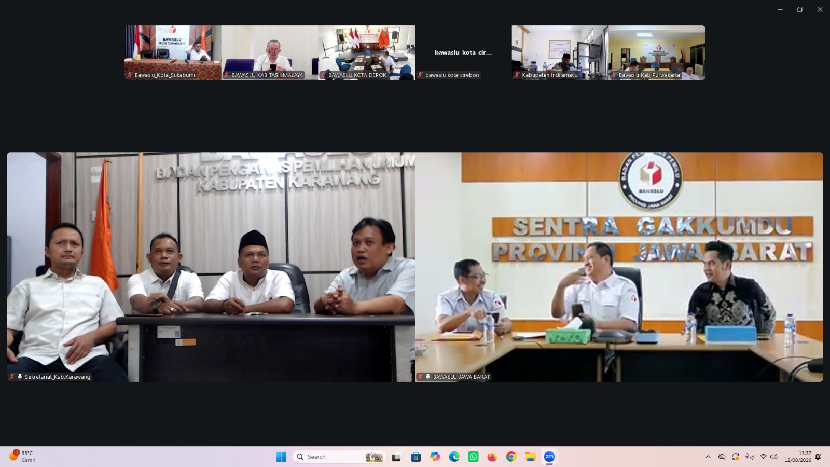The image size is (830, 467).
Task: Click the BAWASLU JAWA BARAT pinned video
Action: click(619, 267)
